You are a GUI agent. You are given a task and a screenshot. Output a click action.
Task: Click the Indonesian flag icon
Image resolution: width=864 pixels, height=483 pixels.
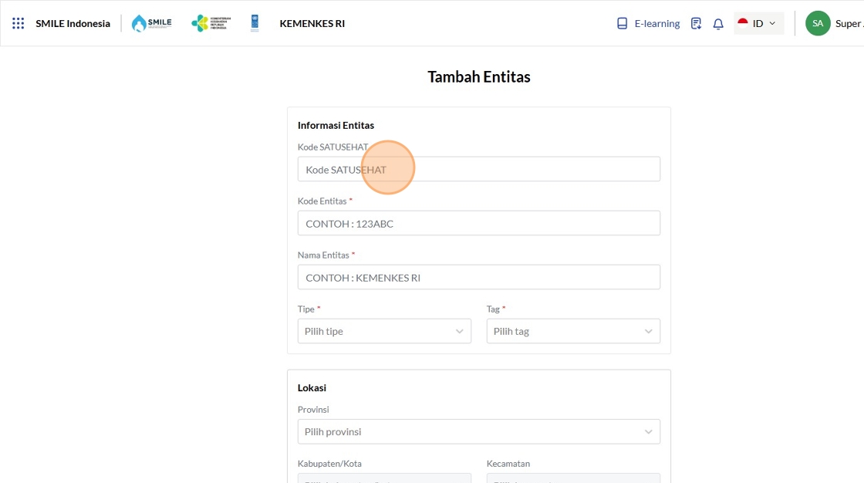pyautogui.click(x=743, y=23)
